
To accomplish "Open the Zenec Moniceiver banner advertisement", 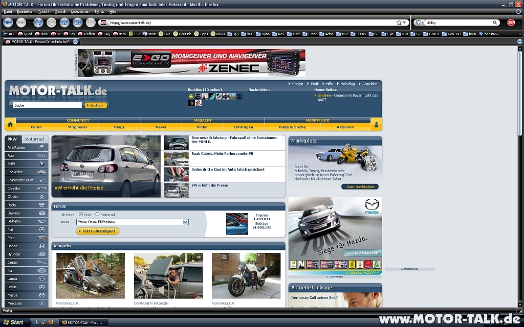I will 191,63.
